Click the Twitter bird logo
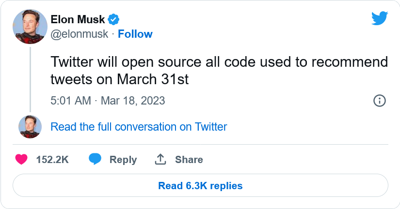 coord(380,18)
